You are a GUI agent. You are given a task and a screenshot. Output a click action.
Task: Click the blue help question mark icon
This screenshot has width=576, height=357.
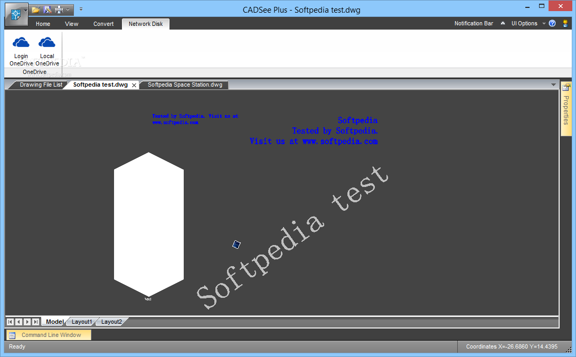pos(552,23)
